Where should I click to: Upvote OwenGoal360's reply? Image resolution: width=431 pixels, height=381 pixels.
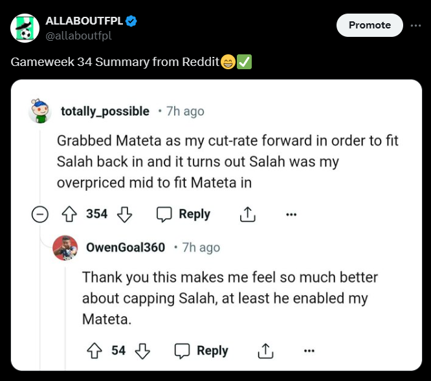pyautogui.click(x=94, y=351)
